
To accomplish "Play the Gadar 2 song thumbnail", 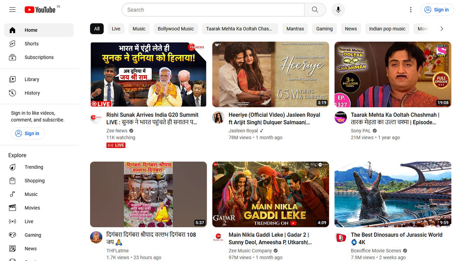I will click(270, 194).
